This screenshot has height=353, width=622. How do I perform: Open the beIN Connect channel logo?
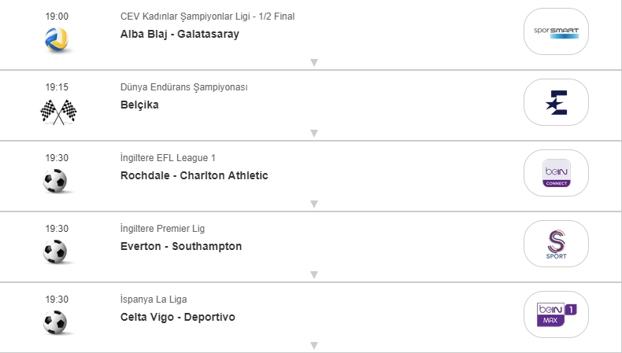click(556, 173)
